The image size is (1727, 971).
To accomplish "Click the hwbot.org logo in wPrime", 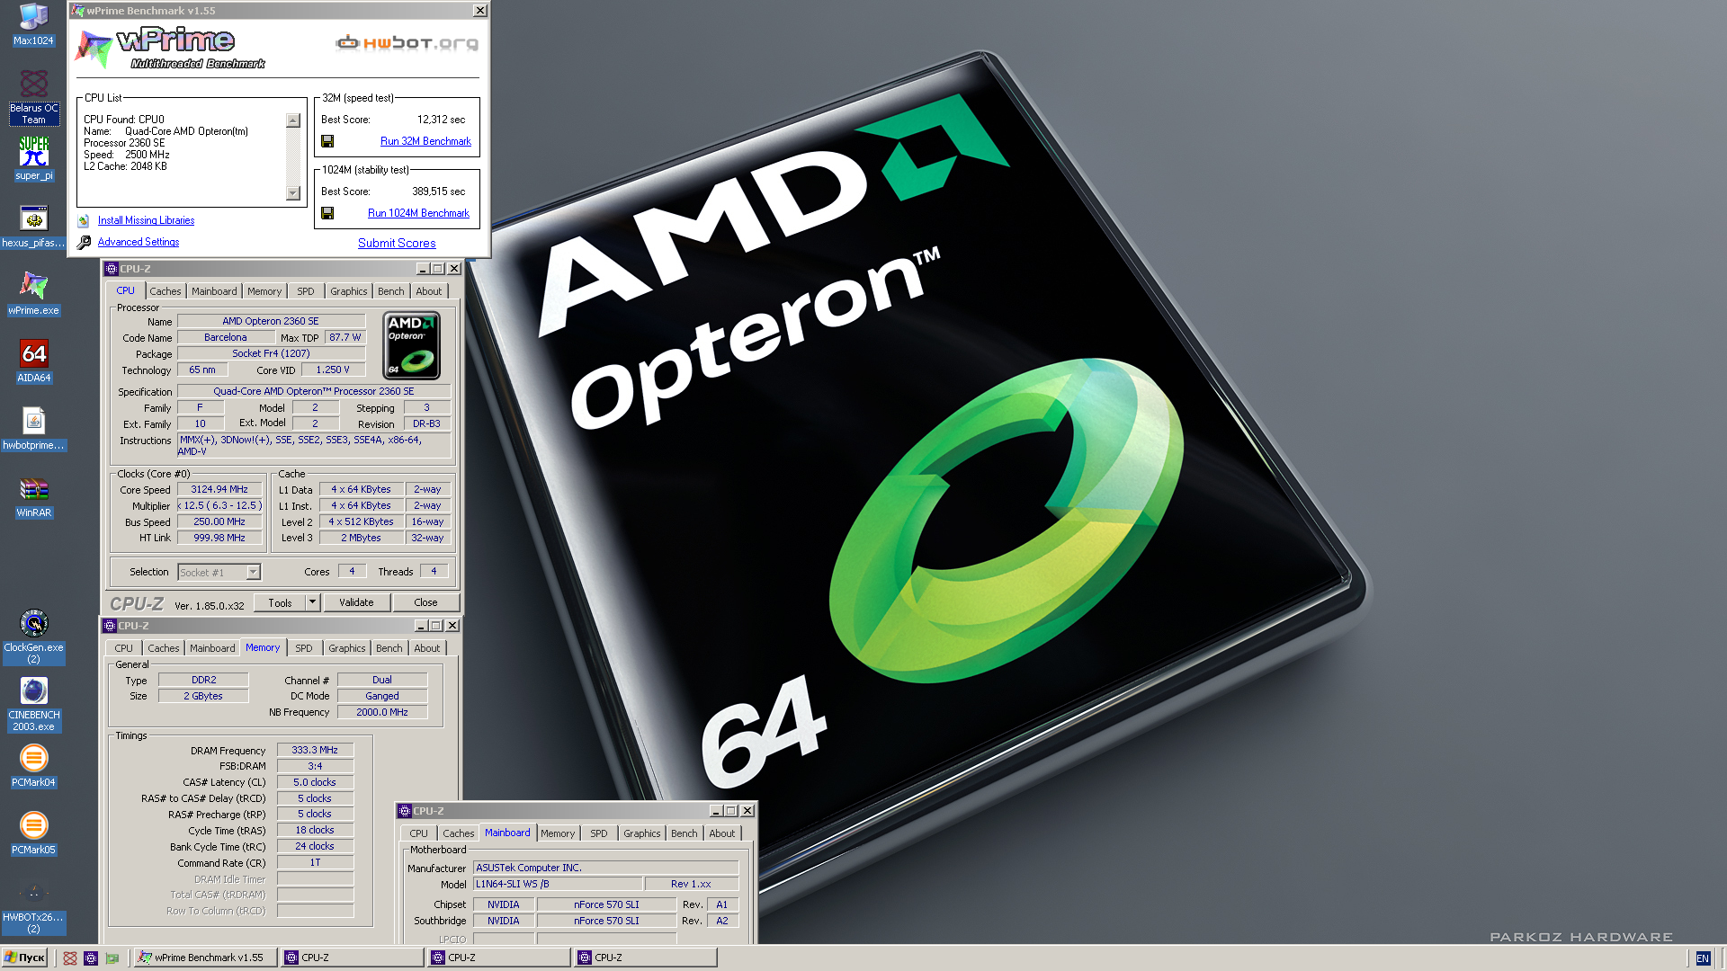I will tap(407, 42).
